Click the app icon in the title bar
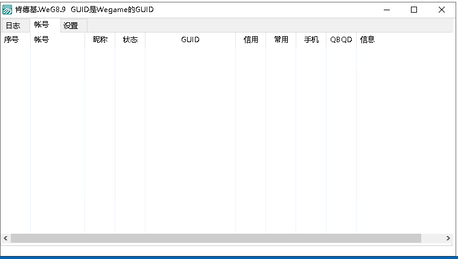Screen dimensions: 458x259 click(x=7, y=10)
